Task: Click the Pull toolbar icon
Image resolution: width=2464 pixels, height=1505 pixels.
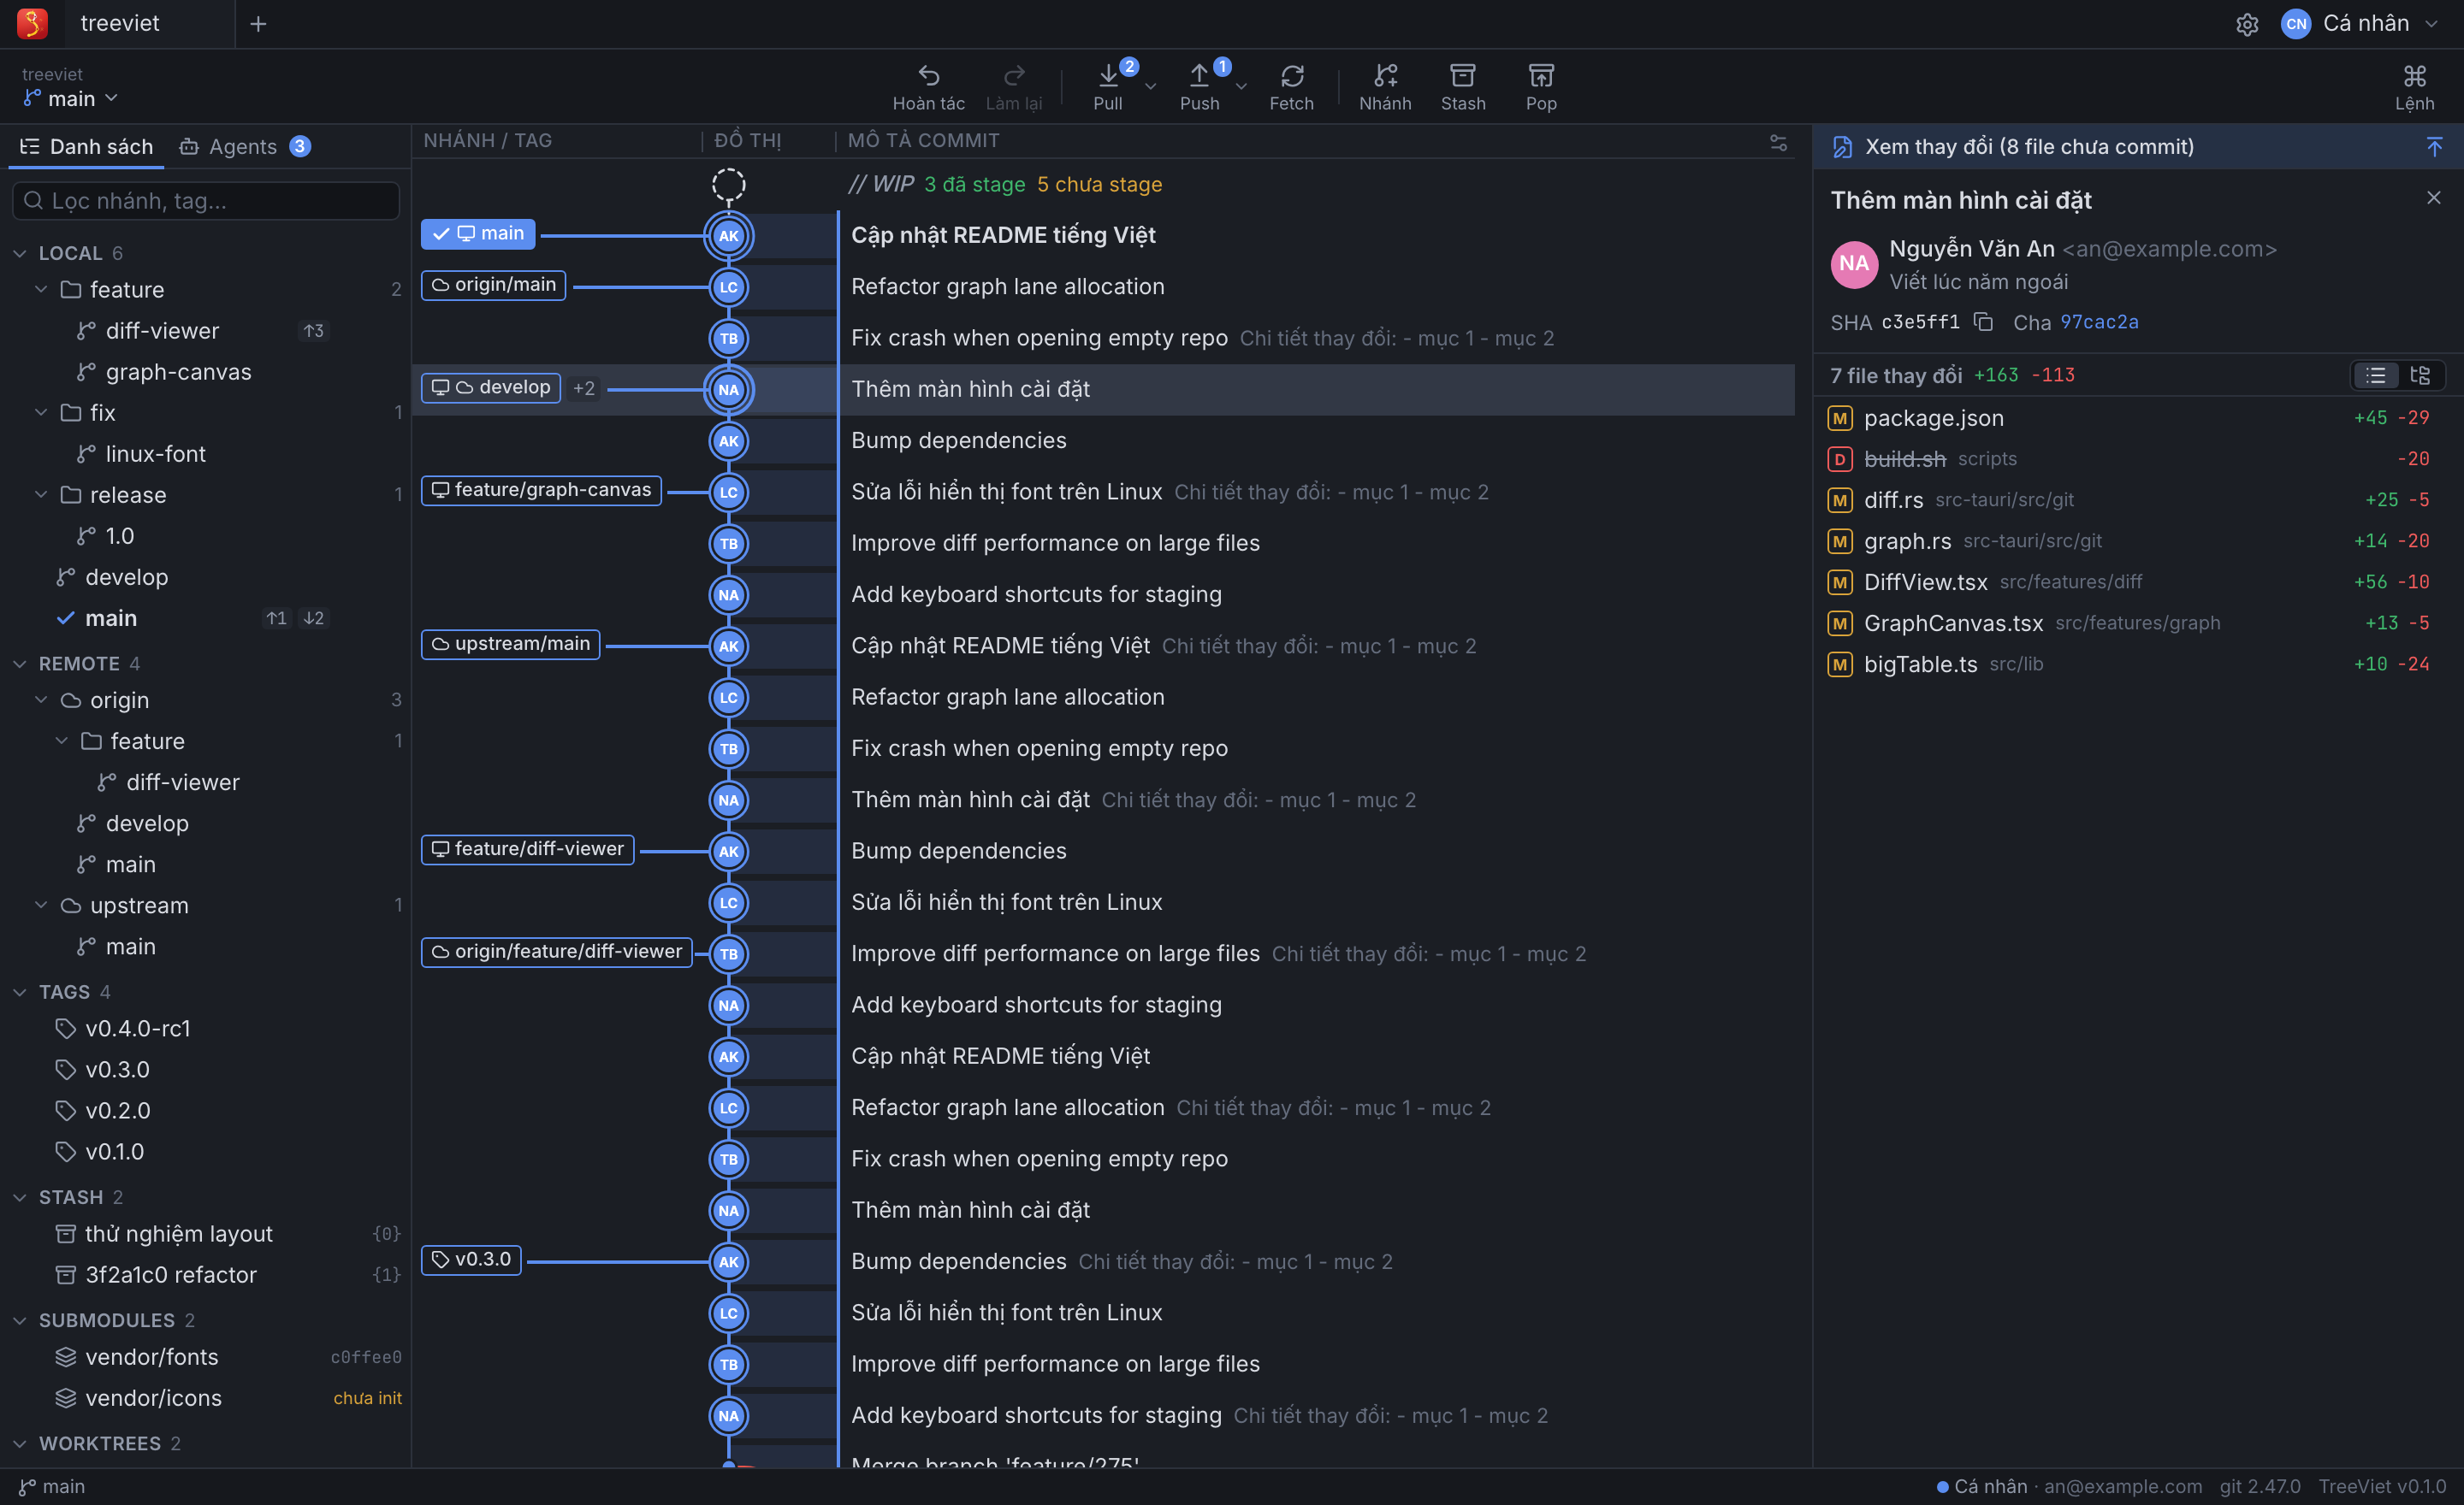Action: pyautogui.click(x=1108, y=76)
